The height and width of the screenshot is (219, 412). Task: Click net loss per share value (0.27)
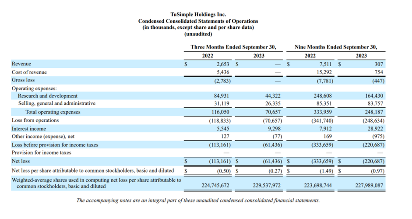pyautogui.click(x=275, y=171)
